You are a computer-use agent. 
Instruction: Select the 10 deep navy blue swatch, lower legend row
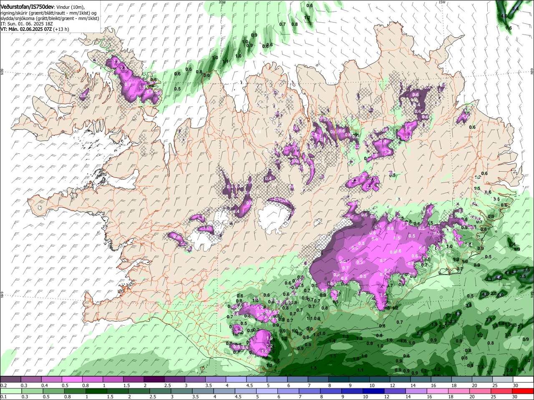(373, 391)
